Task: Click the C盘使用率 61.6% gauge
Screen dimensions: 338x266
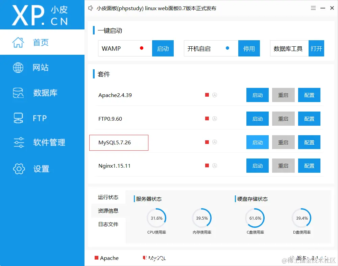Action: pos(255,218)
